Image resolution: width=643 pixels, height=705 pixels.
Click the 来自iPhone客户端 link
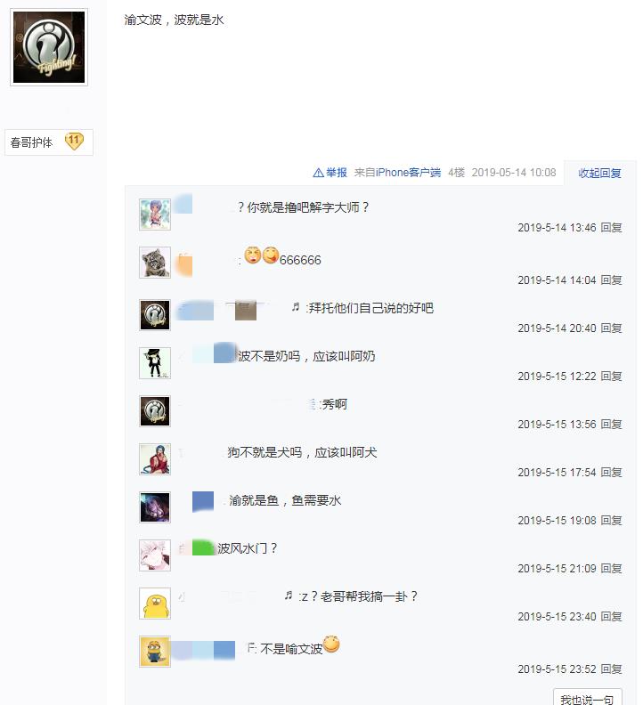pyautogui.click(x=397, y=173)
